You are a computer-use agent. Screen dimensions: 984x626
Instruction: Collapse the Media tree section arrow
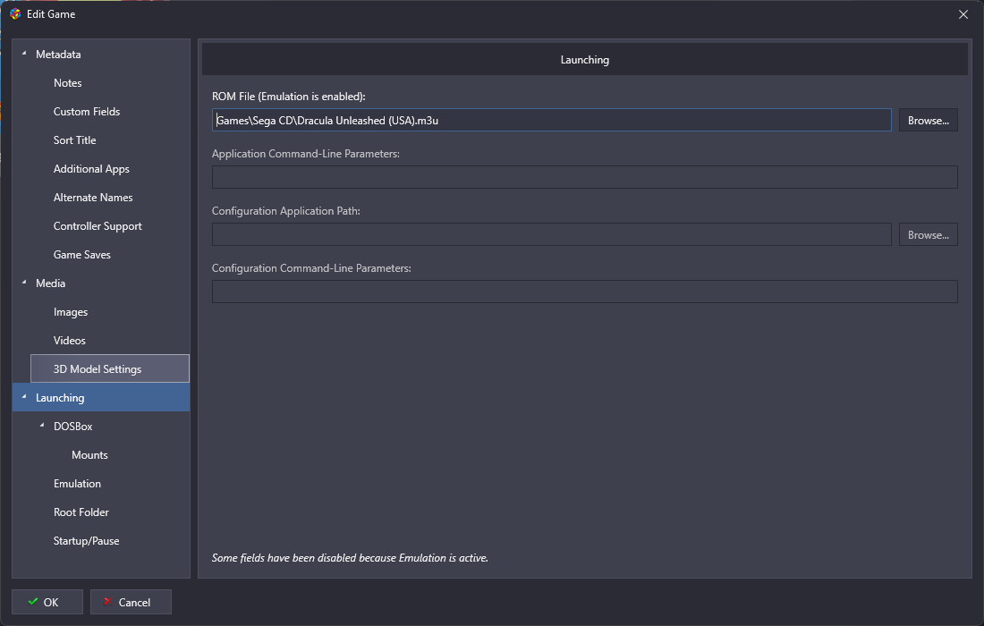[24, 283]
